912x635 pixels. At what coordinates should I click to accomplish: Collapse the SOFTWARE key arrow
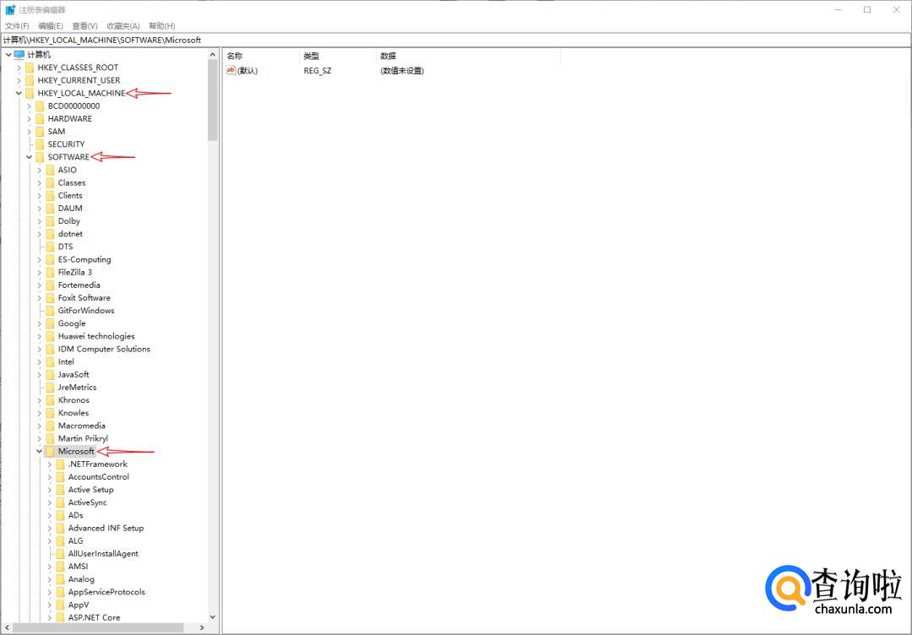tap(29, 157)
